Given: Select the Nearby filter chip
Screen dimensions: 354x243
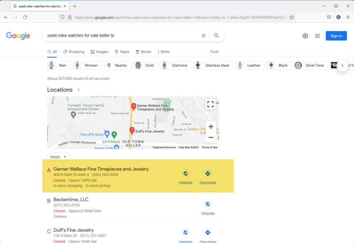Looking at the screenshot, I should (118, 65).
